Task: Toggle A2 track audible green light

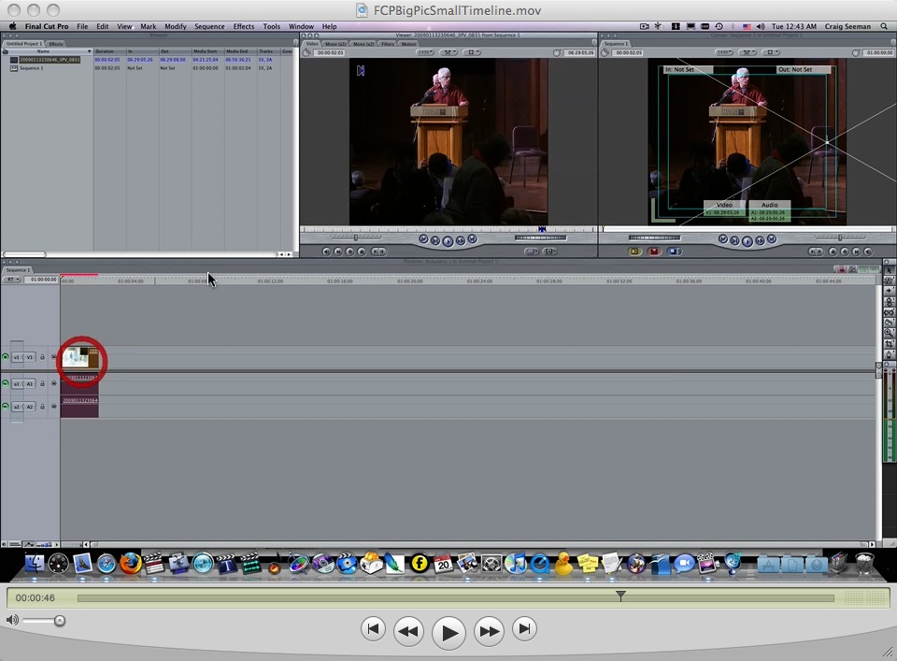Action: point(6,407)
